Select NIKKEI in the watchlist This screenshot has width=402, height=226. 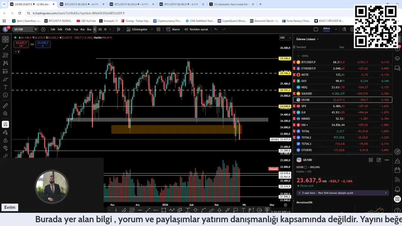tap(342, 119)
